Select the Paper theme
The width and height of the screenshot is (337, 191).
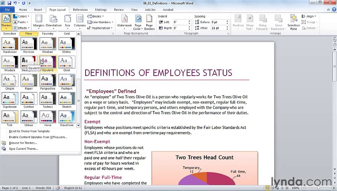pos(29,82)
